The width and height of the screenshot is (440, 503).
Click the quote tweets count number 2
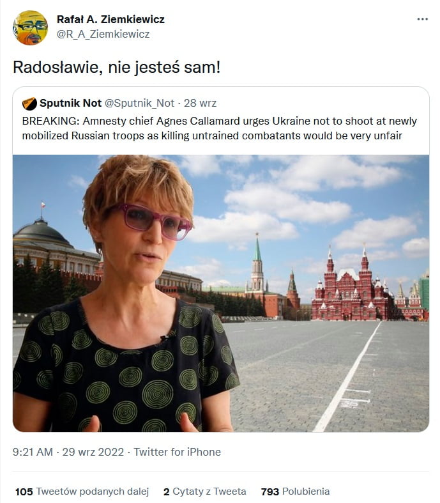(x=166, y=491)
